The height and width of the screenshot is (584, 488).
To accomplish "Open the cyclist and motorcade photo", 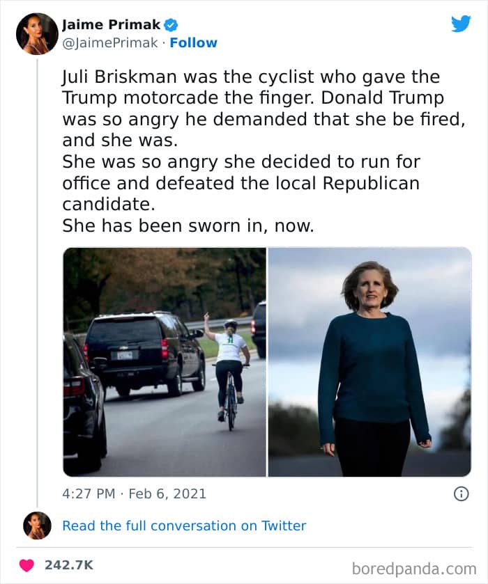I will [165, 362].
